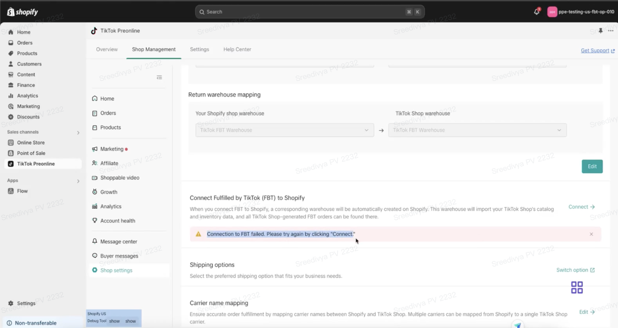Switch to the Overview tab
The height and width of the screenshot is (328, 618).
(x=107, y=49)
